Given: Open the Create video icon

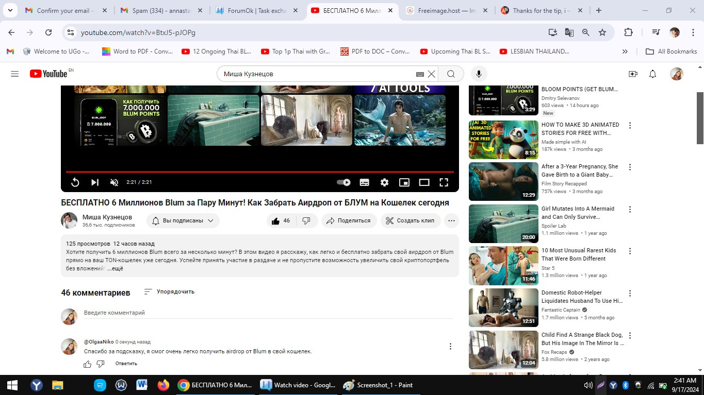Looking at the screenshot, I should tap(633, 74).
